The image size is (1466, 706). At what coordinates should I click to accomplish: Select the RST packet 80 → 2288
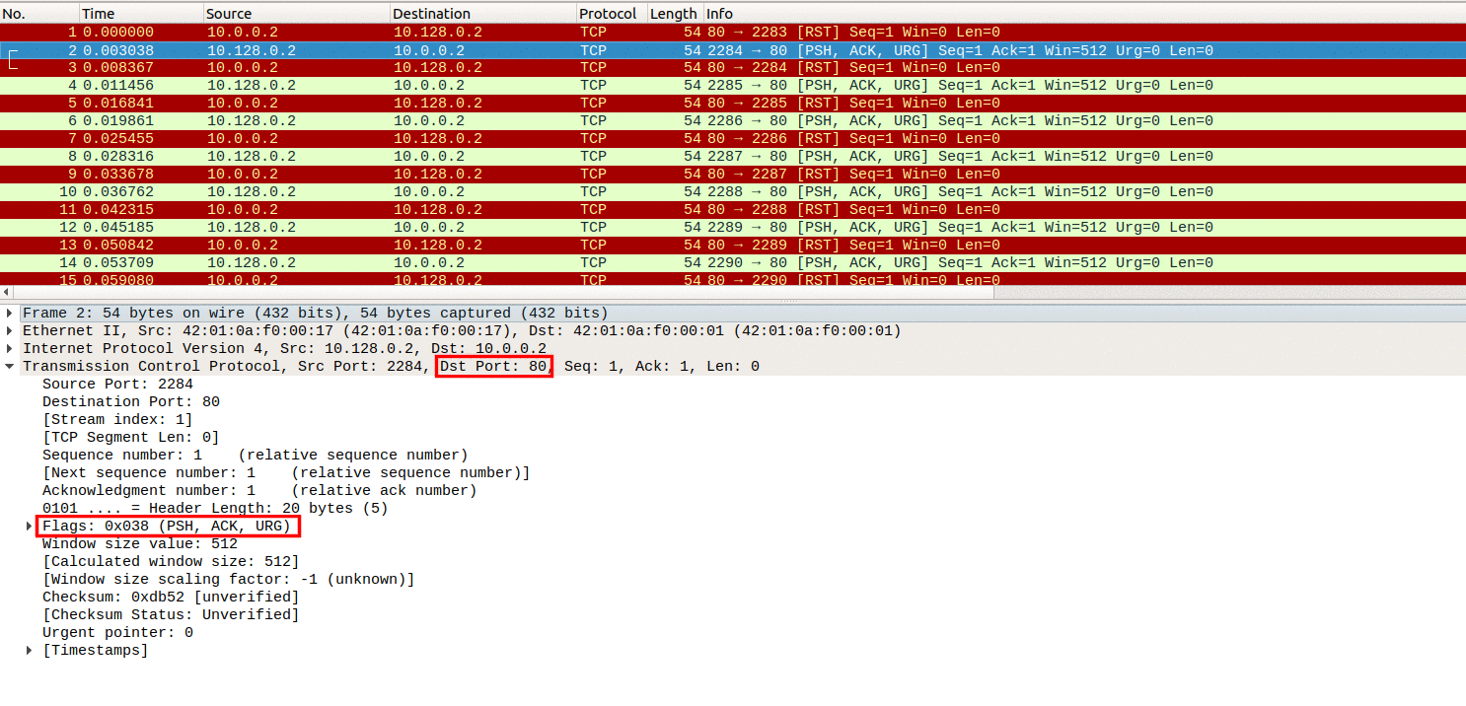[x=733, y=210]
